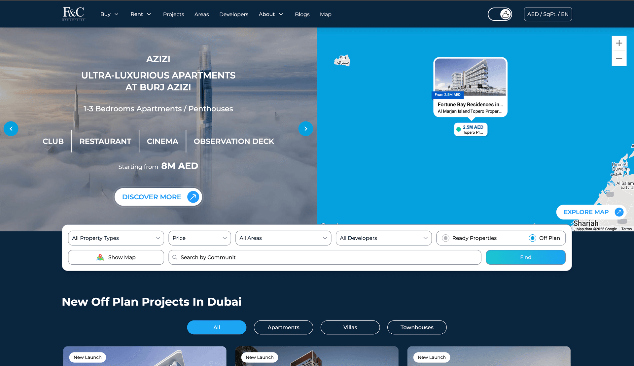Click the map zoom out icon
Viewport: 634px width, 366px height.
(619, 58)
